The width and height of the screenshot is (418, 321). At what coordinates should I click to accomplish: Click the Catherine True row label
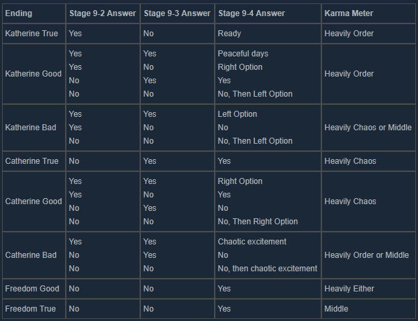point(32,161)
